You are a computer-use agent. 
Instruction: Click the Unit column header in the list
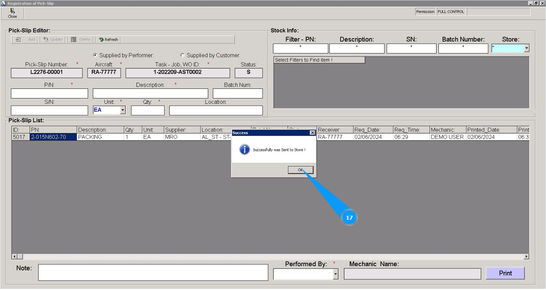pyautogui.click(x=153, y=130)
